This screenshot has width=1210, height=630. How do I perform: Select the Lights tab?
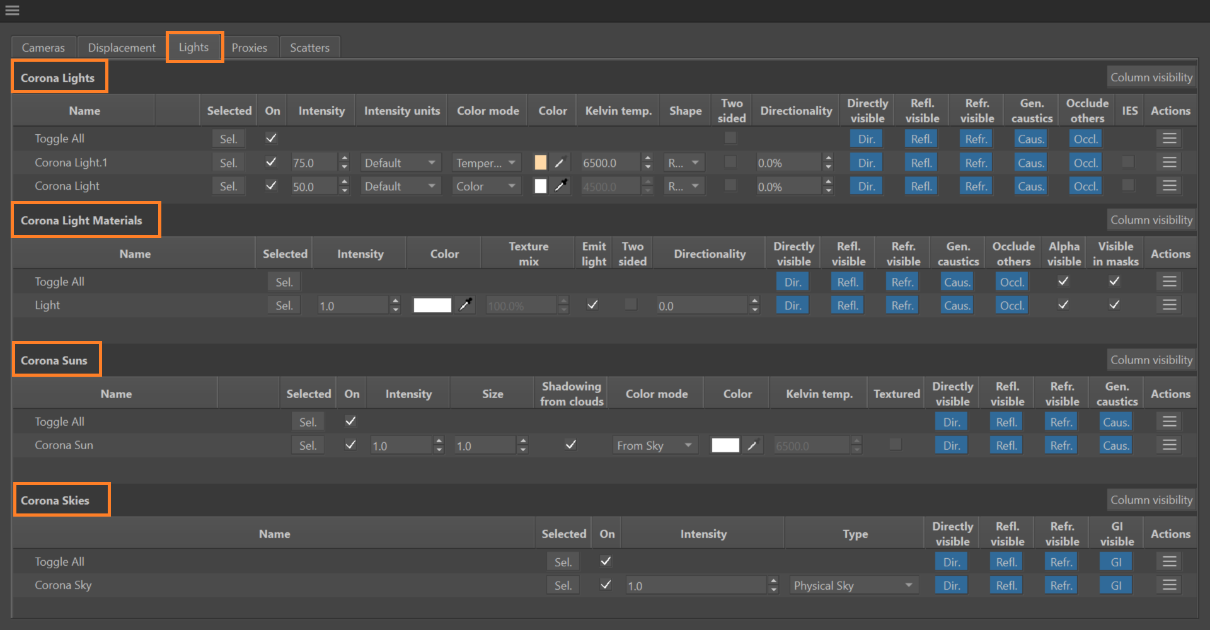coord(193,47)
